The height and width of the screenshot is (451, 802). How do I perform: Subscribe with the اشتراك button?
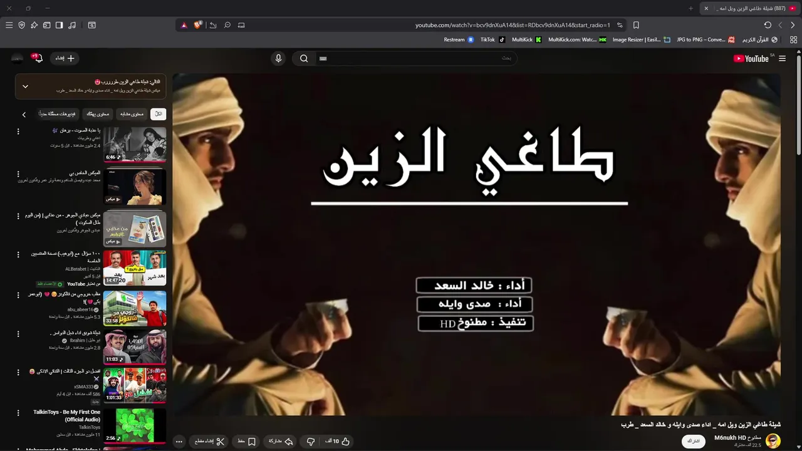pyautogui.click(x=693, y=441)
